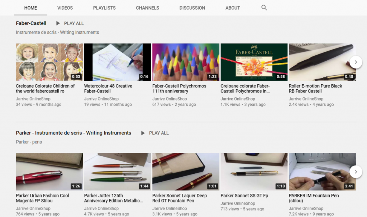Click Jarrive OnlineShop under Parker Sonnet SS GT
The height and width of the screenshot is (217, 367).
click(238, 203)
